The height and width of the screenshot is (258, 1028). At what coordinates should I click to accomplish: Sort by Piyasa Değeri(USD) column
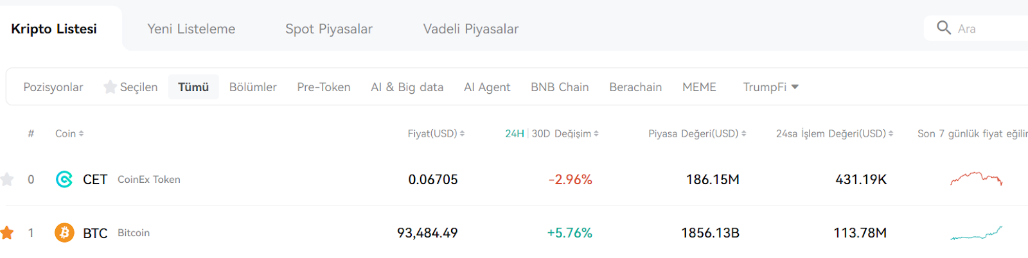pyautogui.click(x=697, y=133)
